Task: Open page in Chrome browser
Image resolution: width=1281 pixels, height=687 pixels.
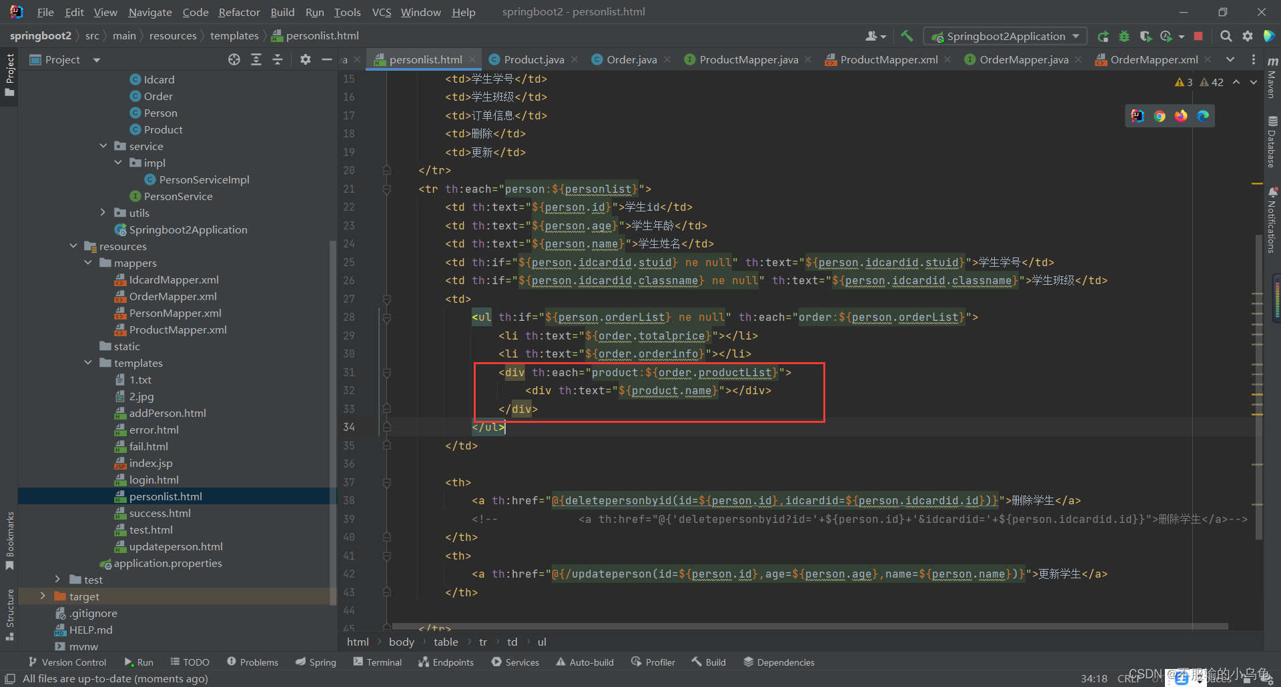Action: [1160, 116]
